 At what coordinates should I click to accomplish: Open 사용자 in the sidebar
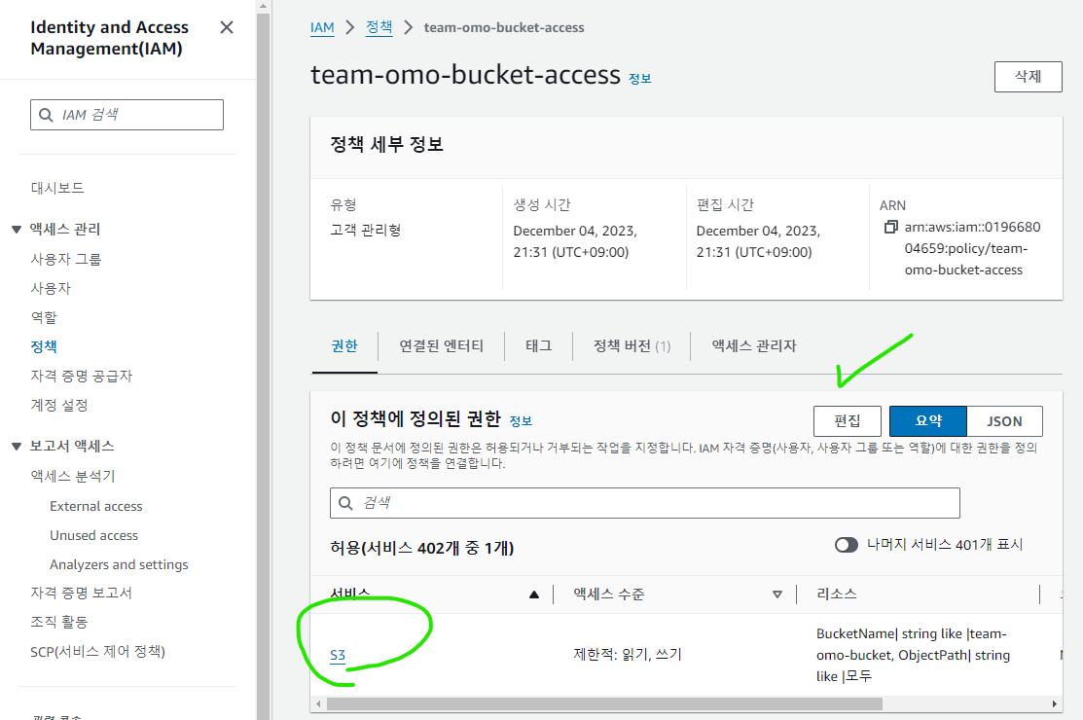click(x=51, y=289)
